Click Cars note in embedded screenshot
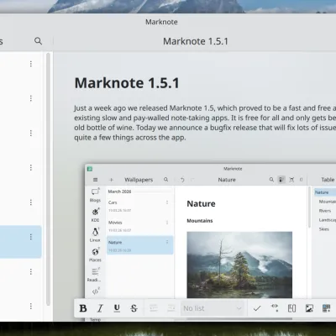 point(139,206)
